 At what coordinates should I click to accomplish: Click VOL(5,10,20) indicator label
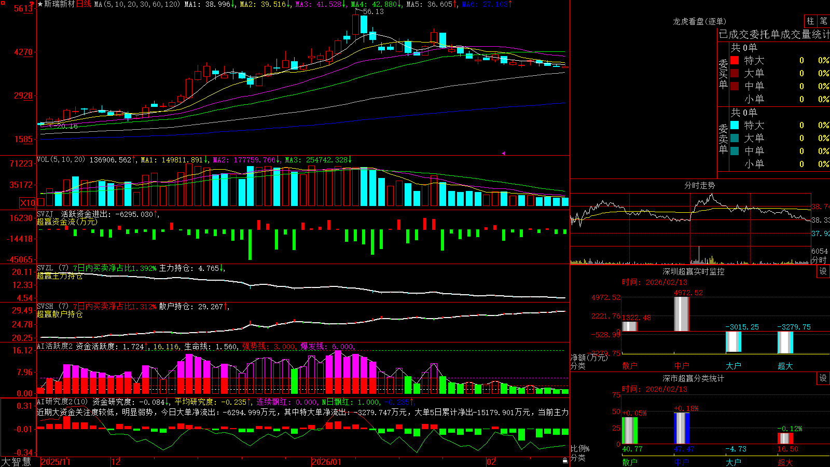61,159
